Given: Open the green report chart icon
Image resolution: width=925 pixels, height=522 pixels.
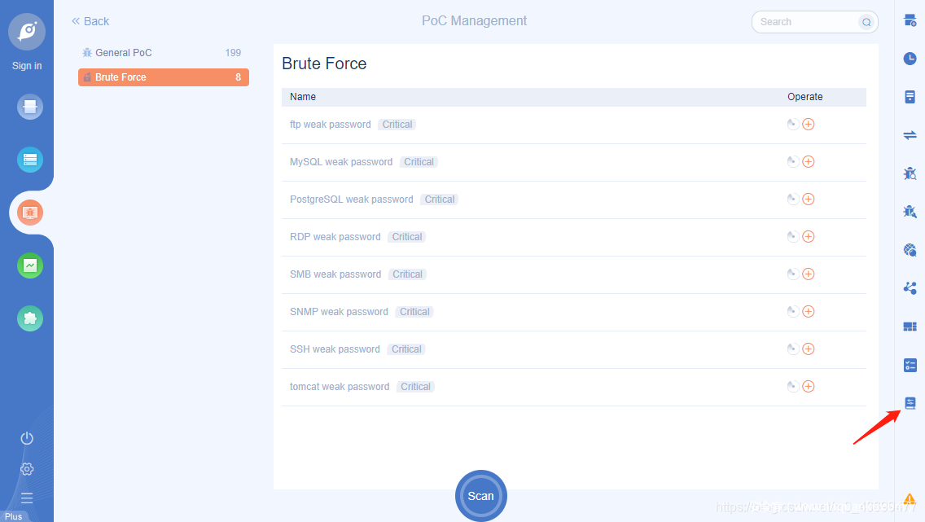Looking at the screenshot, I should (30, 265).
